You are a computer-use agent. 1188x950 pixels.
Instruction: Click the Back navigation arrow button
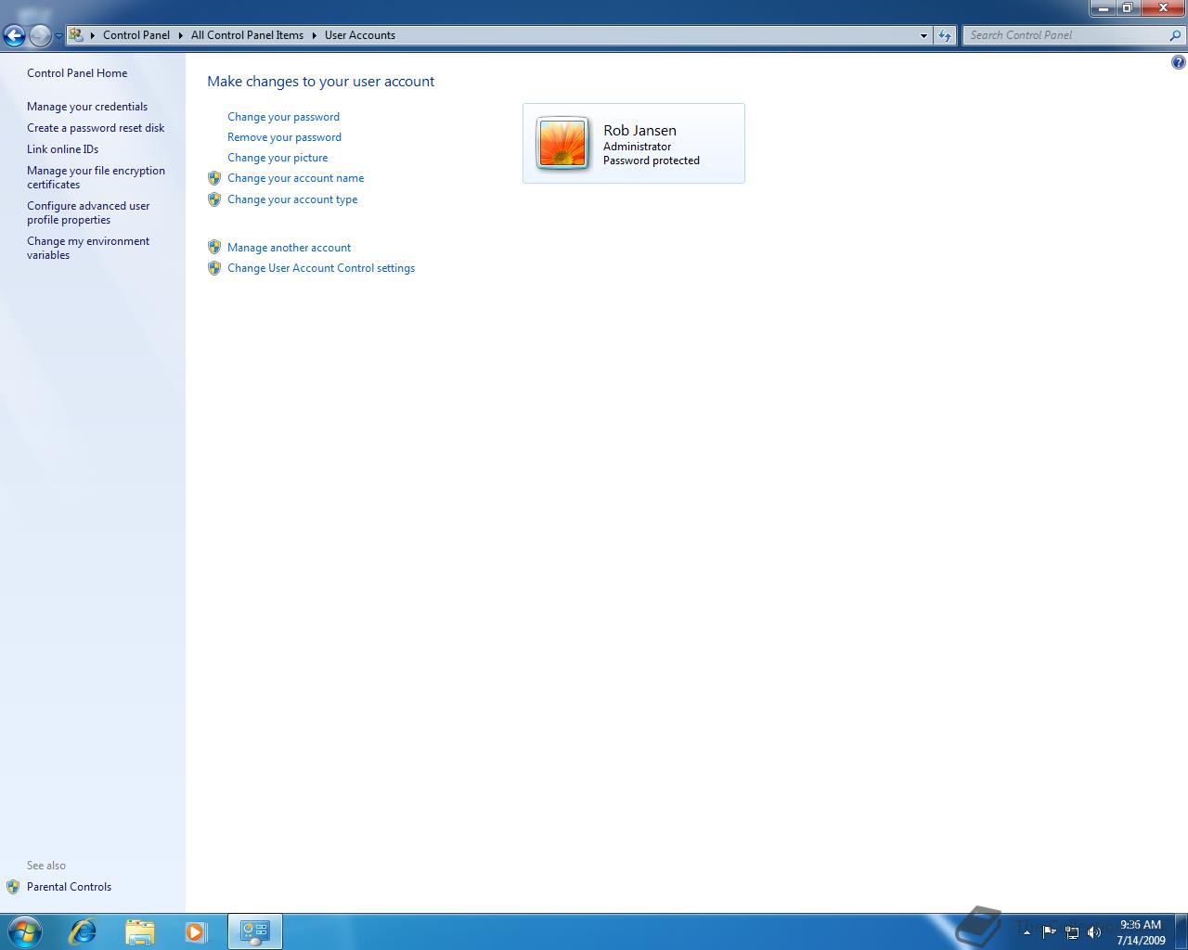pyautogui.click(x=14, y=36)
